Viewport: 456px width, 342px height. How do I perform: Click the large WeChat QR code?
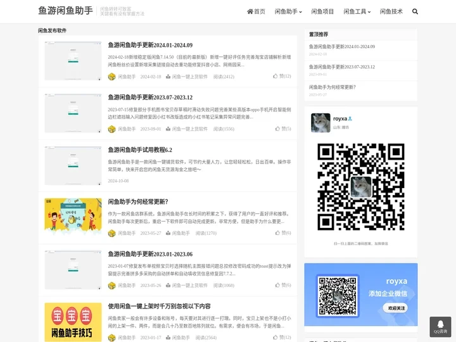[361, 187]
